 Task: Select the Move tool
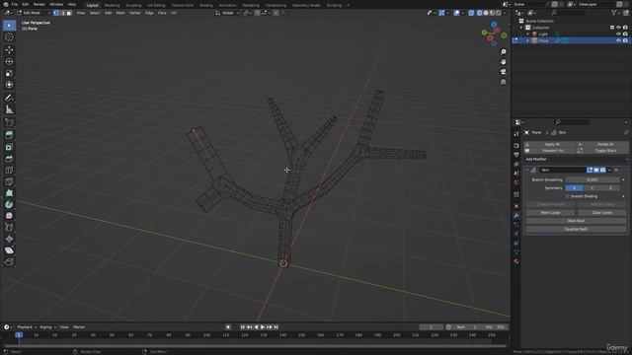[9, 50]
